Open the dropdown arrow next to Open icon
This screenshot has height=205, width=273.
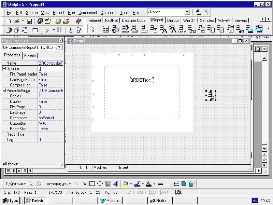(x=23, y=21)
